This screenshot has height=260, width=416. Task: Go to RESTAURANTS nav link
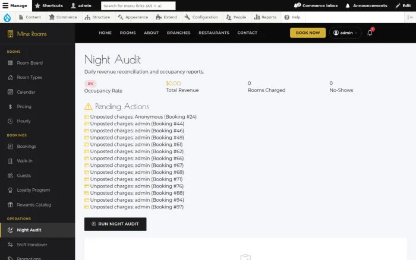click(x=214, y=33)
